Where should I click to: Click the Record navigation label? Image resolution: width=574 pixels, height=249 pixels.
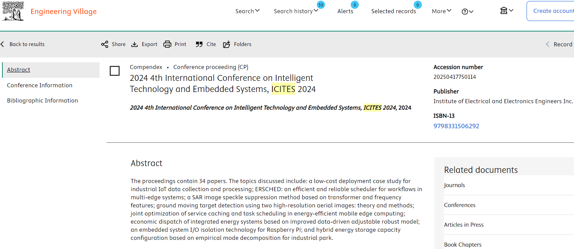point(563,44)
